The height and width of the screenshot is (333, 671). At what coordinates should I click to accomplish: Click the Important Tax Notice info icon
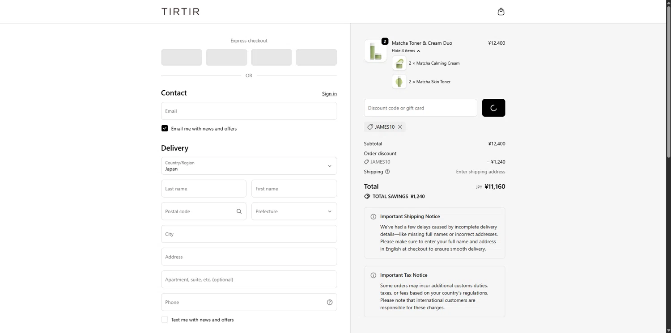[374, 275]
